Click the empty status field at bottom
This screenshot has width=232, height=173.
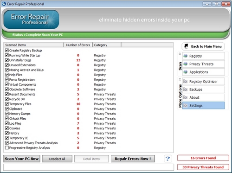click(x=89, y=167)
